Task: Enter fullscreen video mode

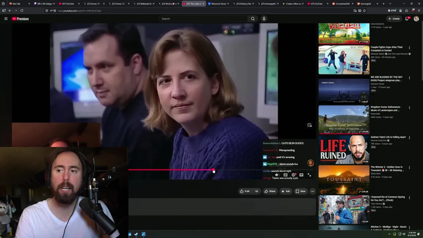Action: point(309,175)
